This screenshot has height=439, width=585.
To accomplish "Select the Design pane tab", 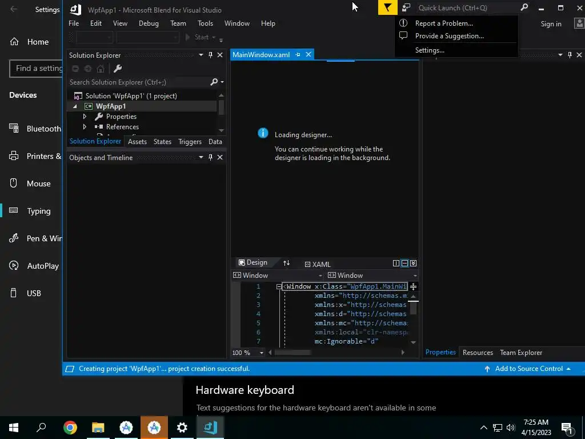I will 253,263.
